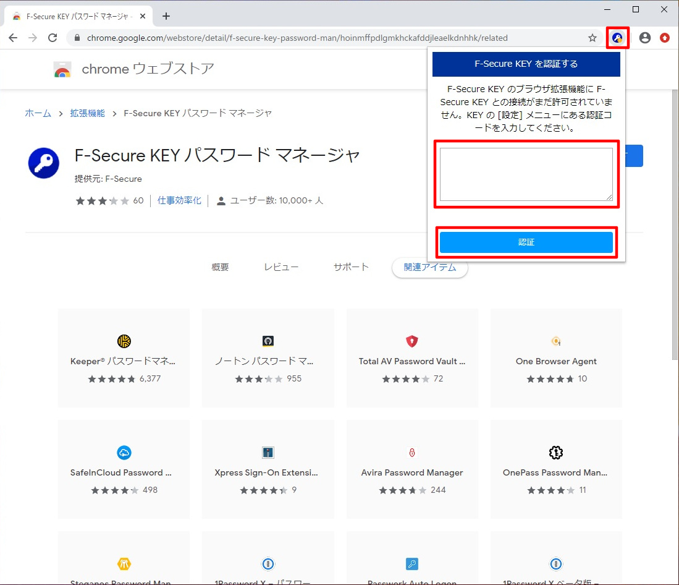
Task: Follow the ホーム breadcrumb link
Action: click(38, 113)
